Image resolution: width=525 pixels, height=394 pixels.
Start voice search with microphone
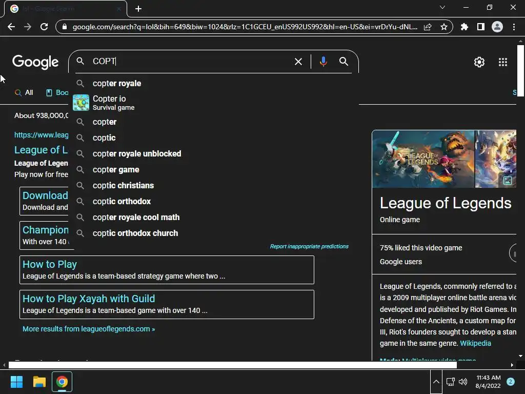pos(323,62)
